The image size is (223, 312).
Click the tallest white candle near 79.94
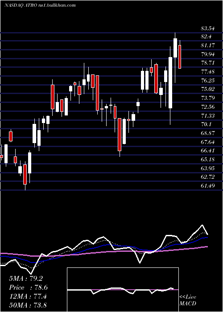(x=170, y=82)
